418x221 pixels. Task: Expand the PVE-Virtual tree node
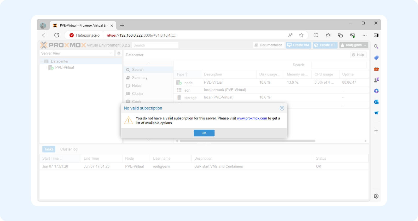click(47, 67)
